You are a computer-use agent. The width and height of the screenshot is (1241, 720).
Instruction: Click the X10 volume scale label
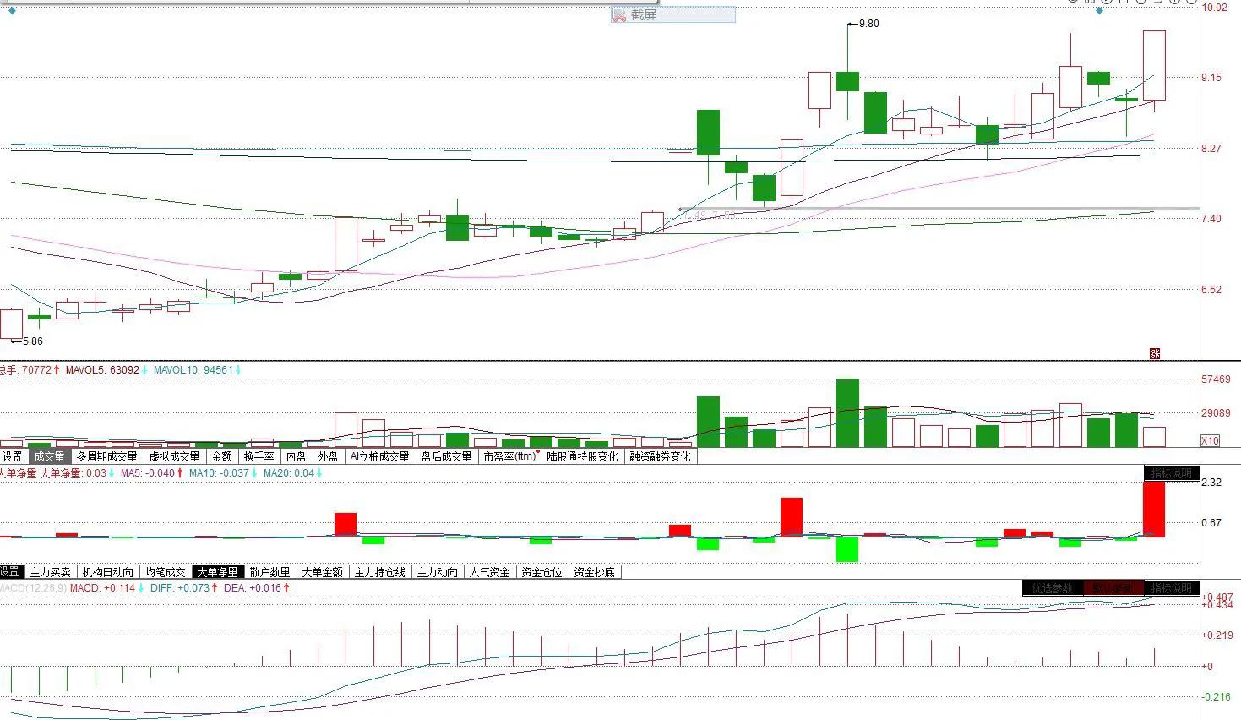click(1210, 440)
